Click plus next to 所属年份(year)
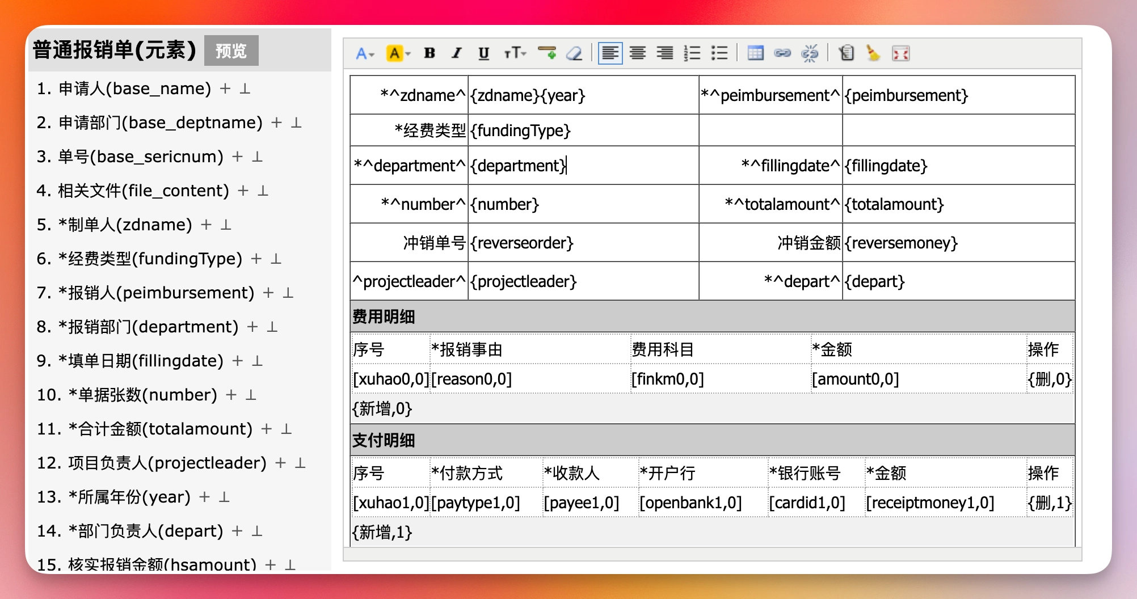 tap(205, 497)
